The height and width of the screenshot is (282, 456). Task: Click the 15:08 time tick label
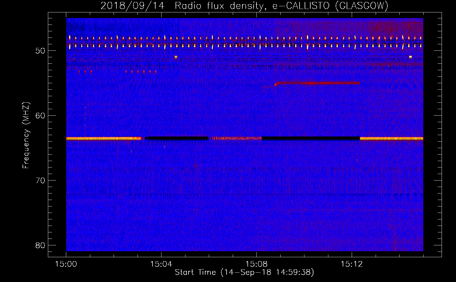click(256, 264)
